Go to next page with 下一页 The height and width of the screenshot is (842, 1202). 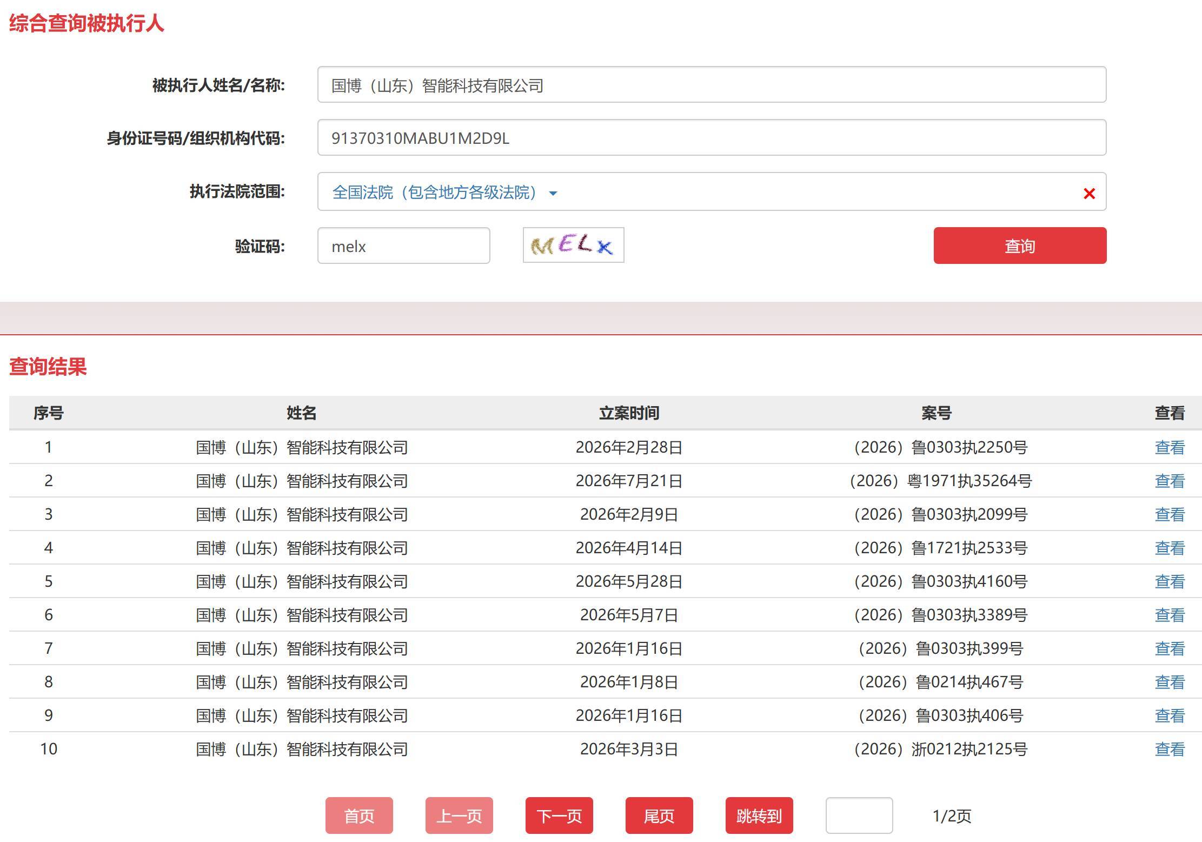tap(559, 816)
